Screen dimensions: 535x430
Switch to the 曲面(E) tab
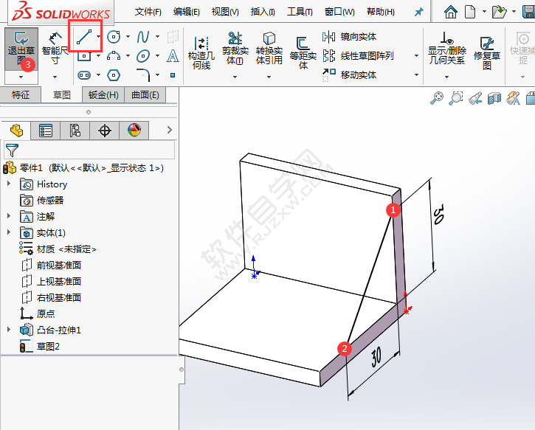click(x=145, y=95)
